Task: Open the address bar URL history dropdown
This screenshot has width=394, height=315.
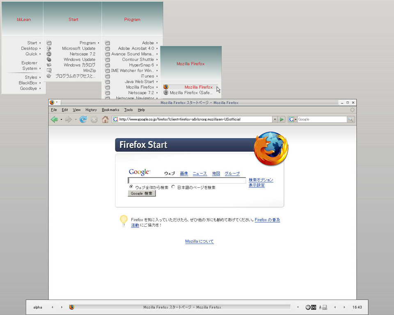Action: 275,119
